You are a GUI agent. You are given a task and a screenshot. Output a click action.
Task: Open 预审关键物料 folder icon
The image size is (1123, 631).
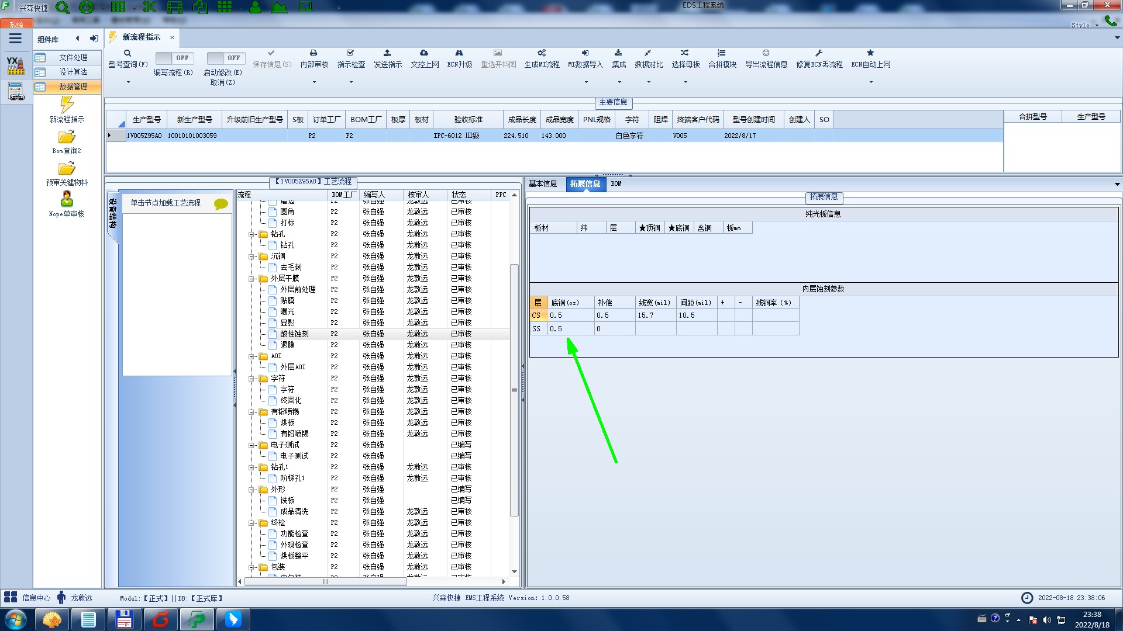pyautogui.click(x=67, y=169)
